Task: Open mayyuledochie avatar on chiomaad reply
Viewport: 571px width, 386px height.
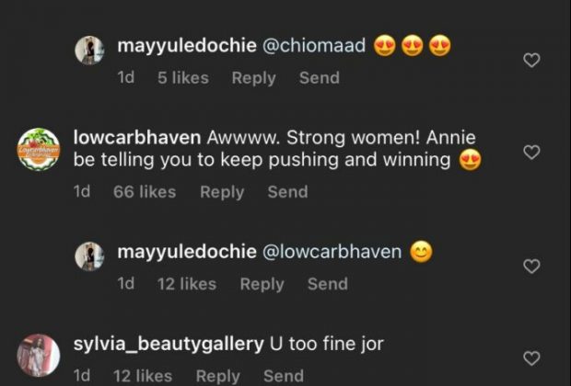Action: (x=89, y=51)
